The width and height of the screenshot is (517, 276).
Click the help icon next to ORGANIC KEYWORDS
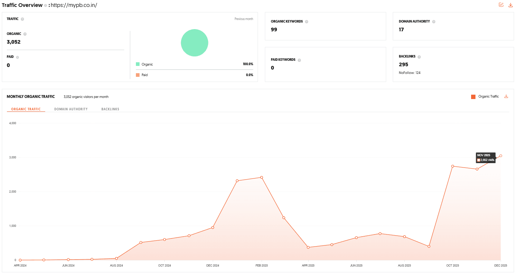click(306, 21)
